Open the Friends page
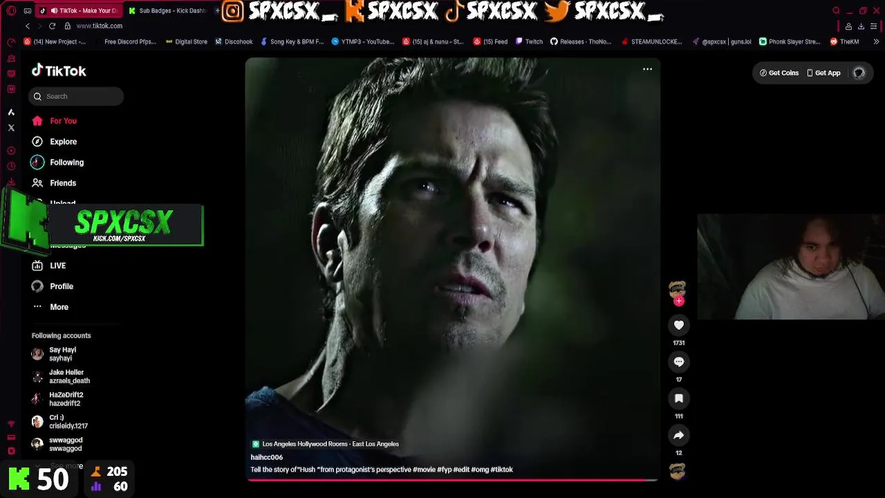Image resolution: width=885 pixels, height=498 pixels. tap(54, 183)
